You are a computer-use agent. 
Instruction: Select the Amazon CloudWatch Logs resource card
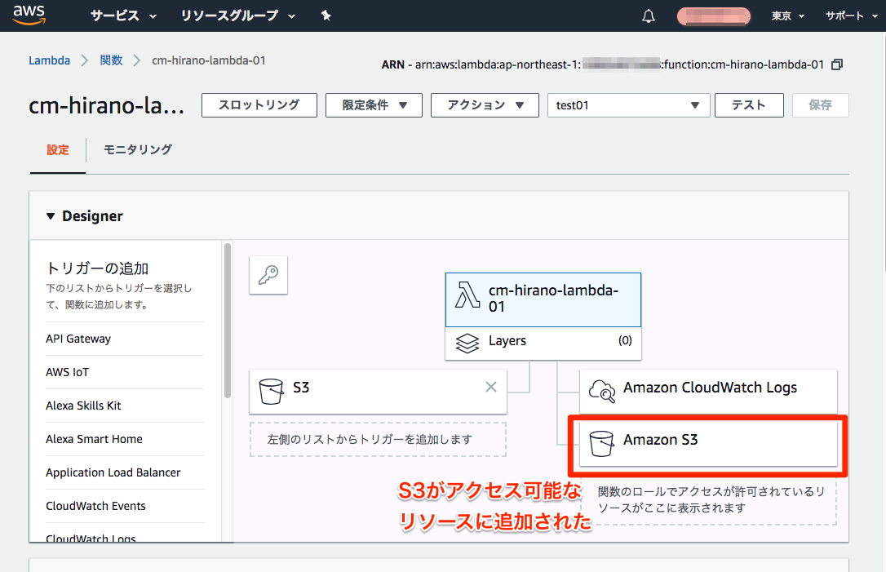click(709, 391)
